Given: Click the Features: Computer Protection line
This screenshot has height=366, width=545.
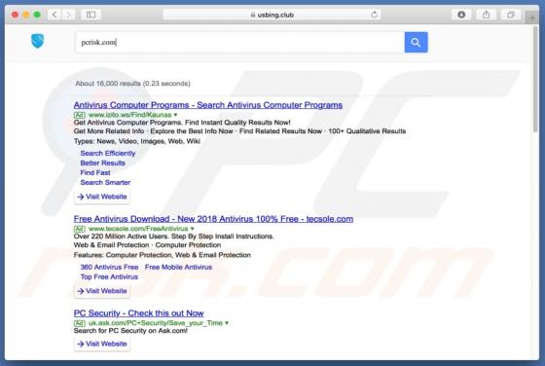Looking at the screenshot, I should (162, 255).
